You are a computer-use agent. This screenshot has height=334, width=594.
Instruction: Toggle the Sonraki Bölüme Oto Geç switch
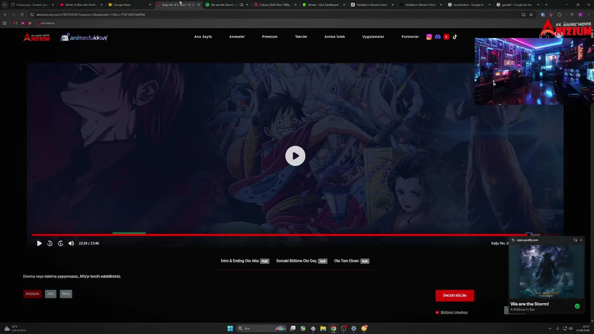pyautogui.click(x=323, y=261)
